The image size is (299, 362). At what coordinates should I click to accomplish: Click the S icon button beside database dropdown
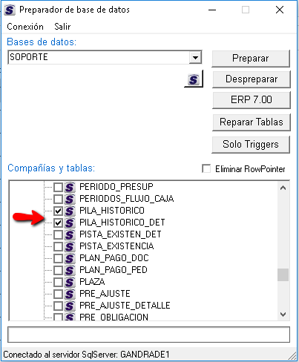194,79
